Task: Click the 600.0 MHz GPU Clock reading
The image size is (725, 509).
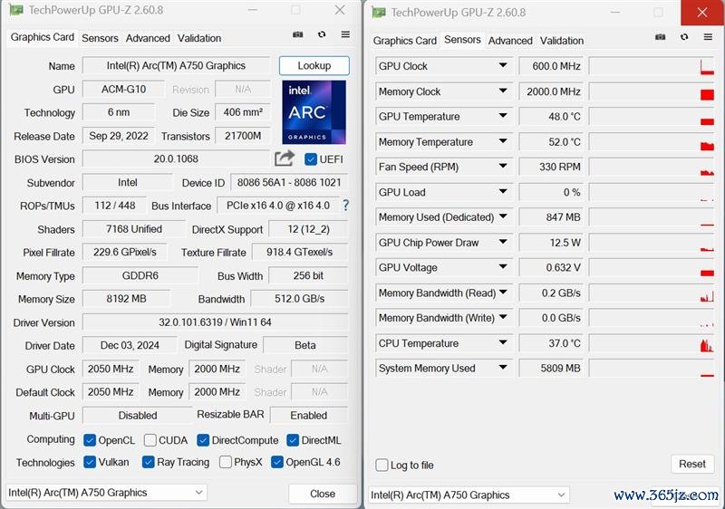Action: pos(551,66)
